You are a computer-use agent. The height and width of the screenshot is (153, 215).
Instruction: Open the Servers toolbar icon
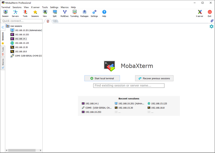tap(15, 13)
